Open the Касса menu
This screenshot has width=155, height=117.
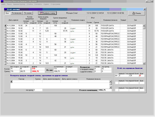coord(9,4)
